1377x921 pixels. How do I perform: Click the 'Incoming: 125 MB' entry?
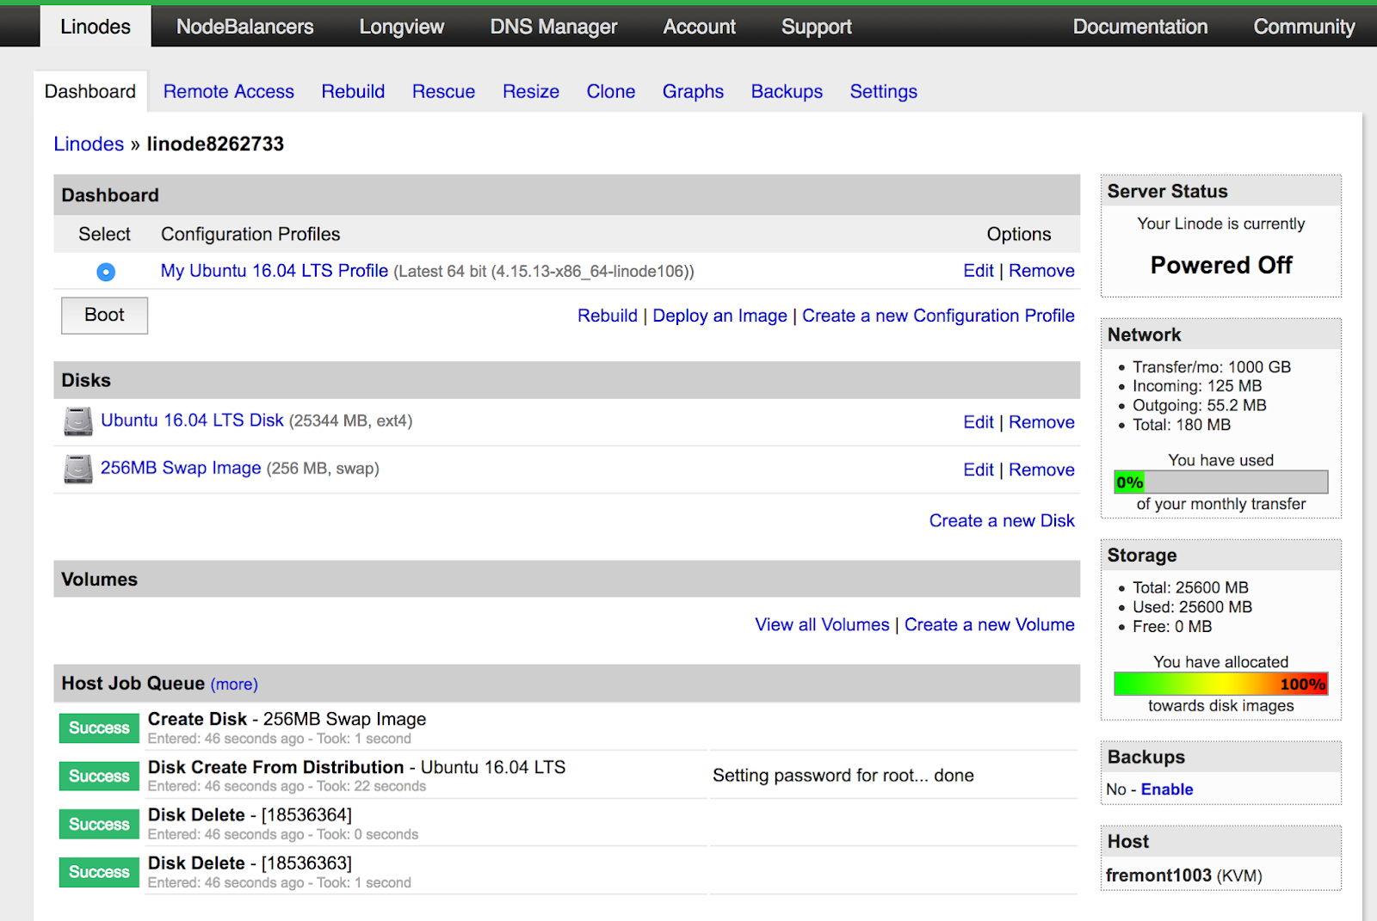1197,386
